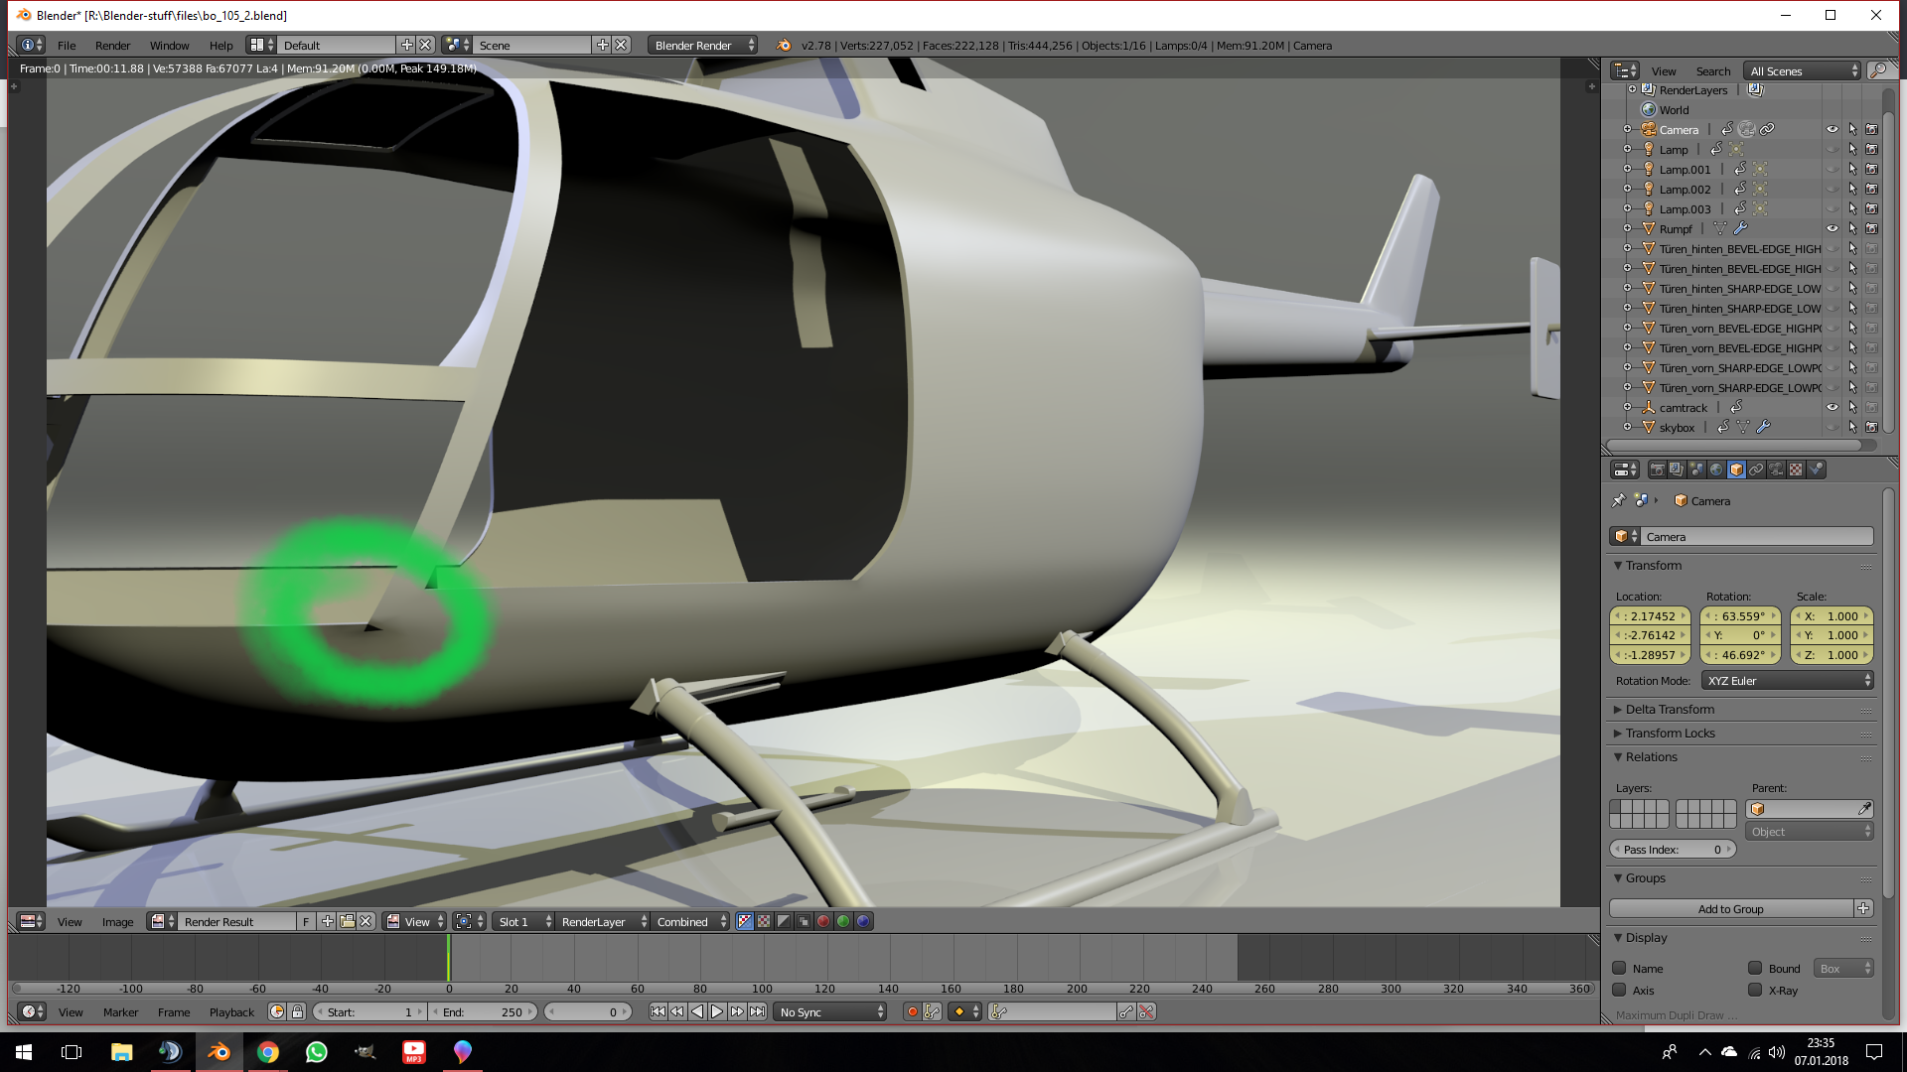Screen dimensions: 1907x1072
Task: Expand the Delta Transform panel
Action: pyautogui.click(x=1670, y=709)
